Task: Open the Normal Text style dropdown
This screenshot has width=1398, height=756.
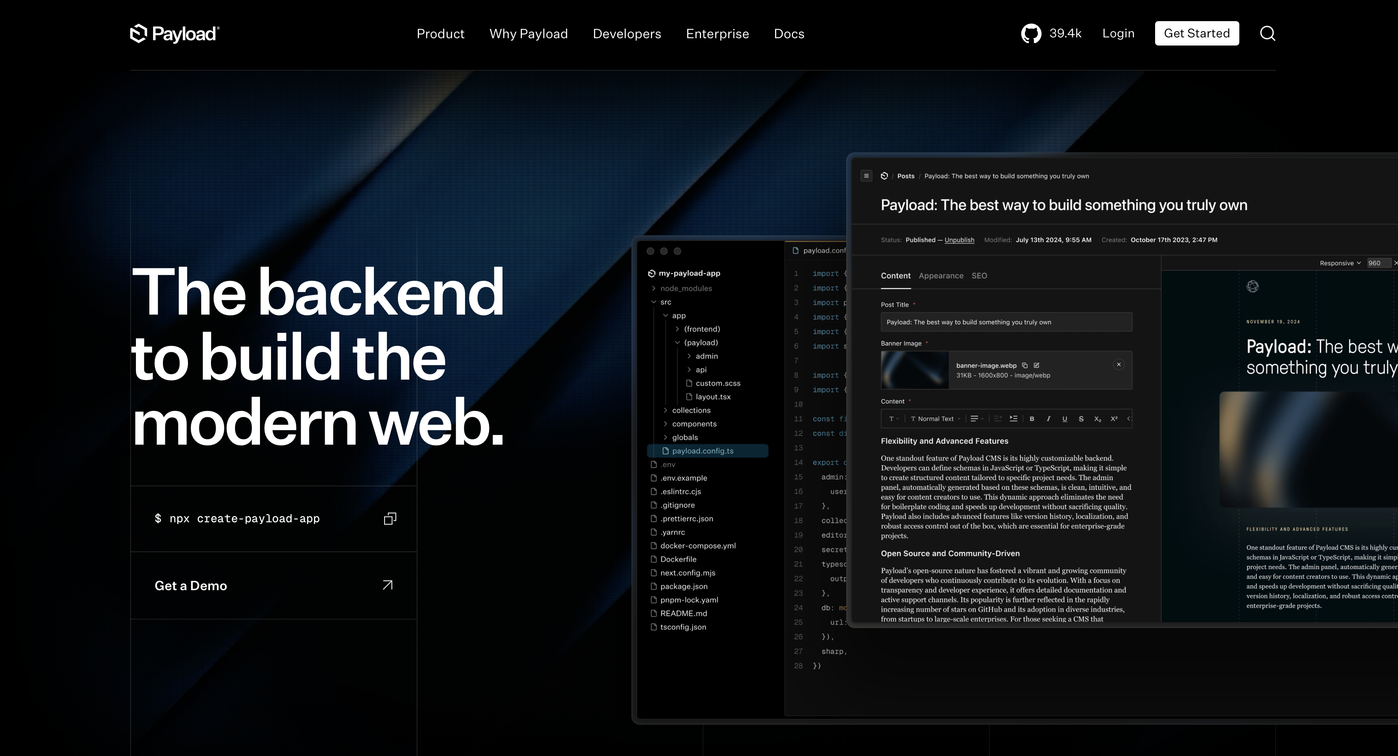Action: (936, 419)
